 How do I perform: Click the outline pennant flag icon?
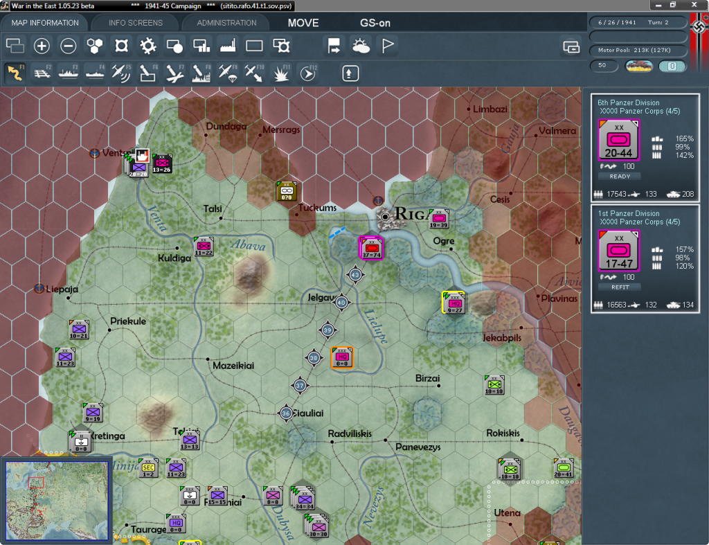point(388,46)
